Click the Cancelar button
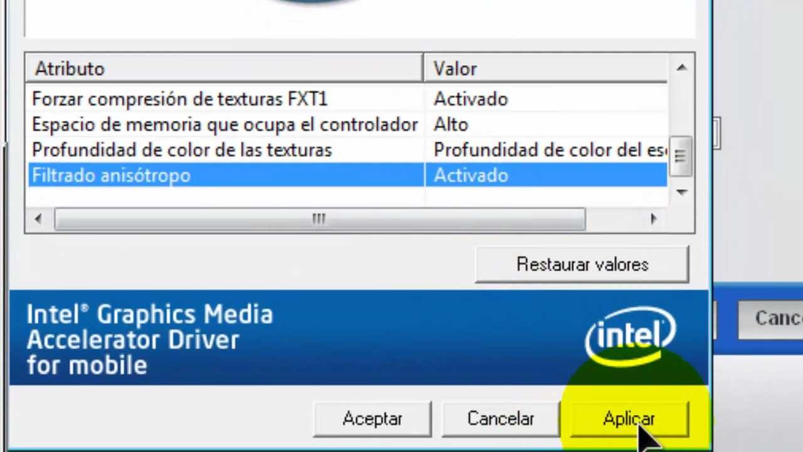Viewport: 803px width, 452px height. [x=500, y=419]
